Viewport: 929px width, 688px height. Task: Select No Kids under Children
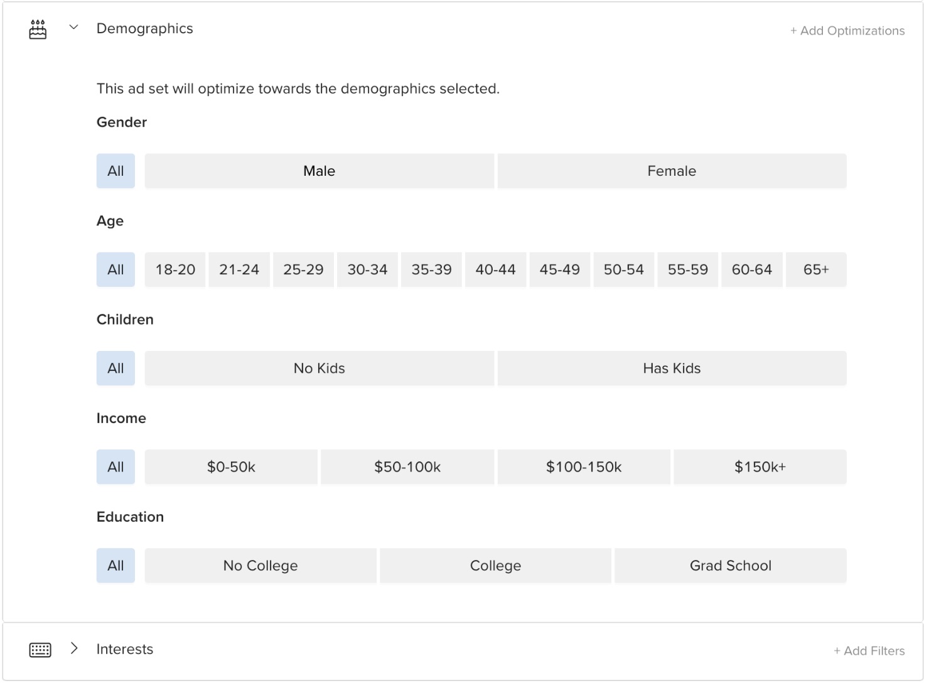point(319,368)
